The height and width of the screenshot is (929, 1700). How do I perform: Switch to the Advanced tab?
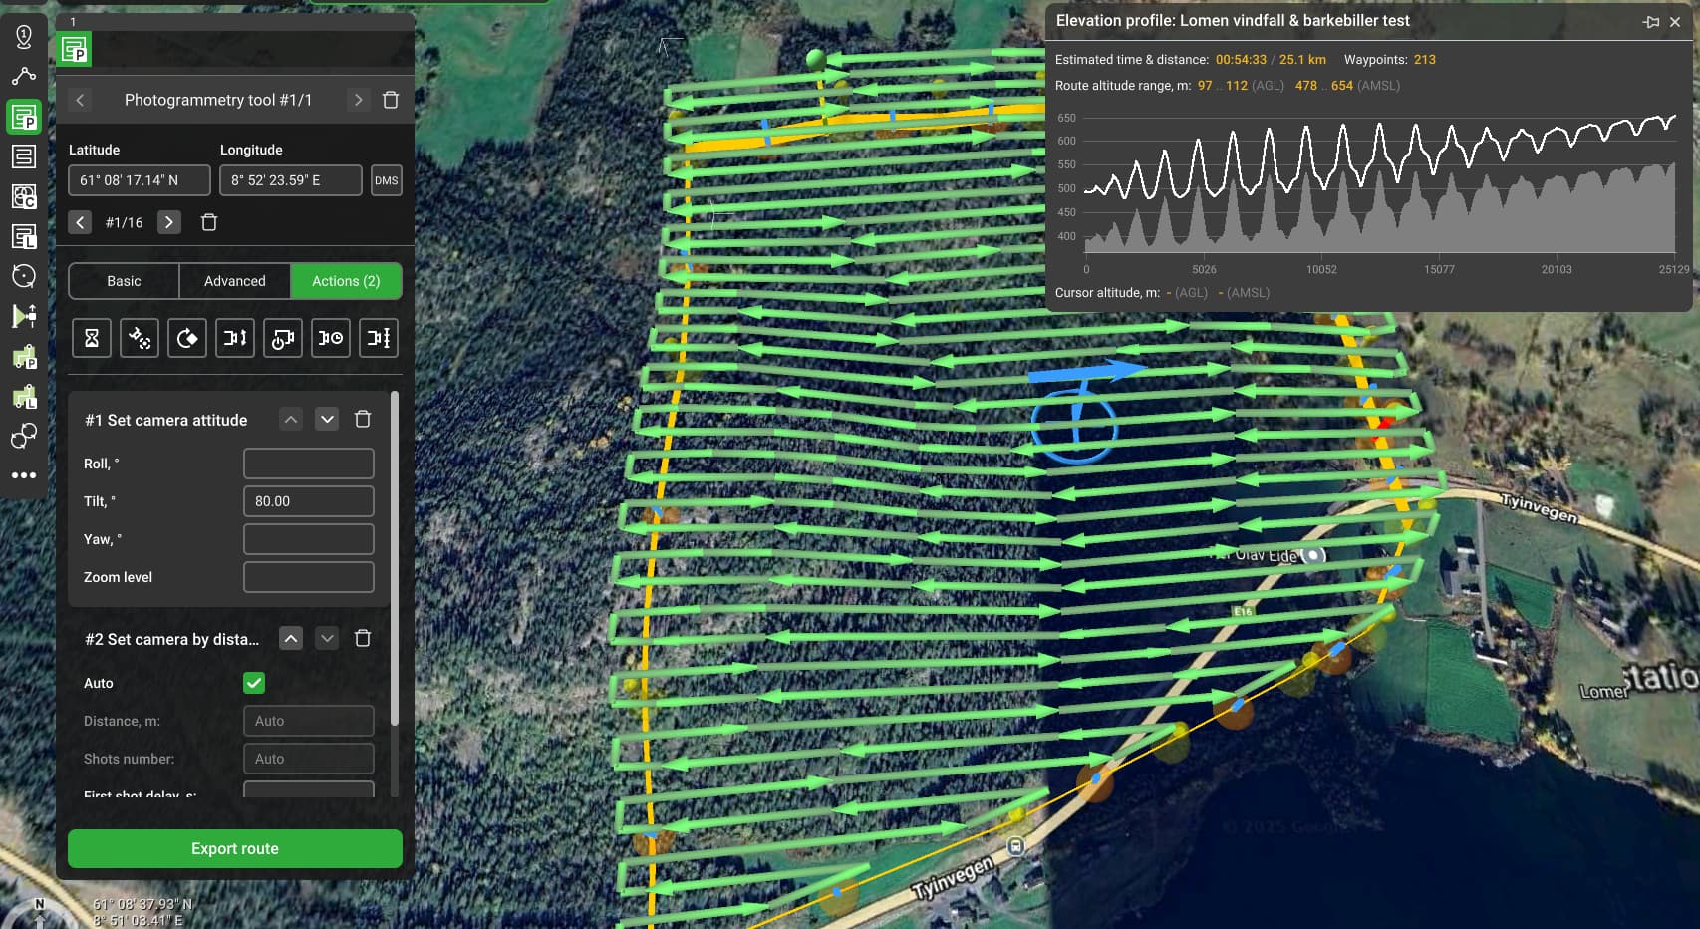point(234,281)
